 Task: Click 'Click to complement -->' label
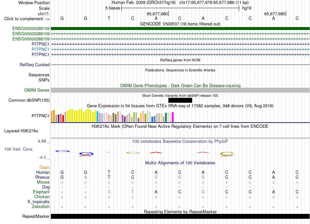(27, 19)
